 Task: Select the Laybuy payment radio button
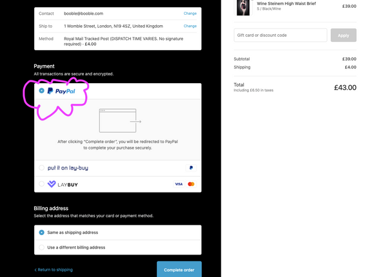(x=41, y=184)
